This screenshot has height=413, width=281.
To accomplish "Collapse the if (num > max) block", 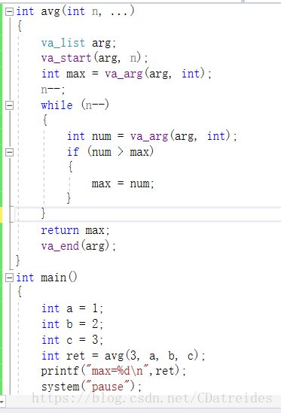I will point(9,152).
